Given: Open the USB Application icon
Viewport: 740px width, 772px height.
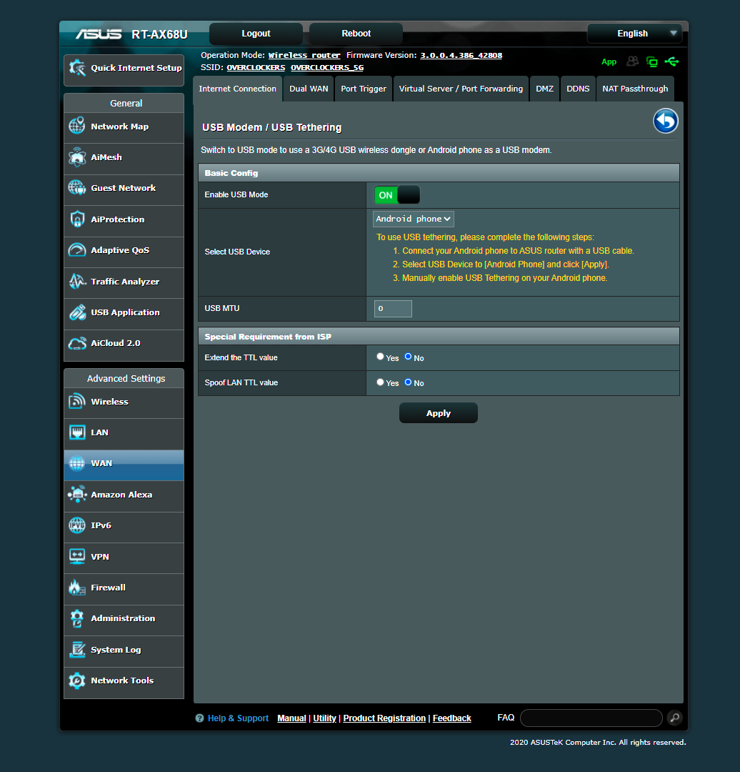Looking at the screenshot, I should pyautogui.click(x=77, y=312).
